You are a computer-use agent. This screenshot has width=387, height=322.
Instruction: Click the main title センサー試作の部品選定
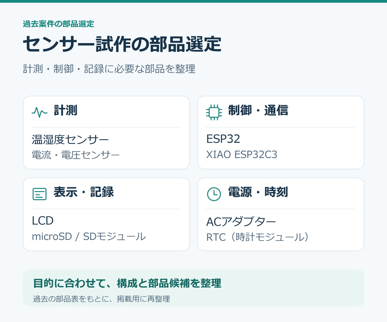point(122,44)
